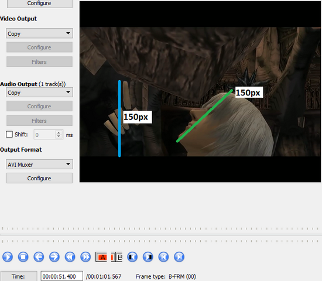Search next black frame icon

(148, 257)
